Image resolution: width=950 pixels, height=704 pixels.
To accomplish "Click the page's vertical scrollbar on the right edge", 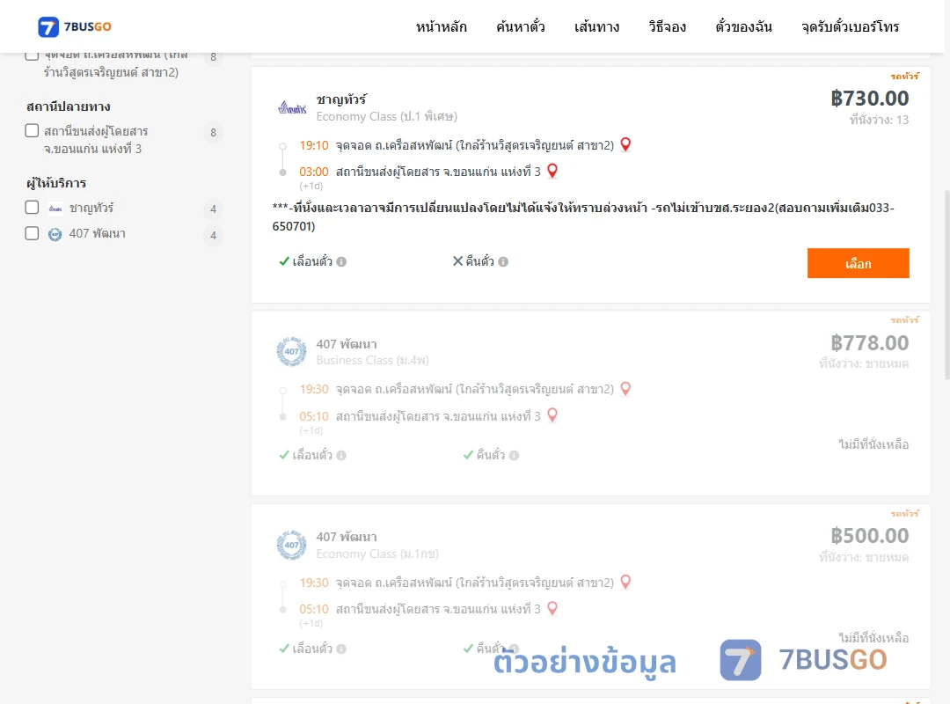I will tap(946, 285).
